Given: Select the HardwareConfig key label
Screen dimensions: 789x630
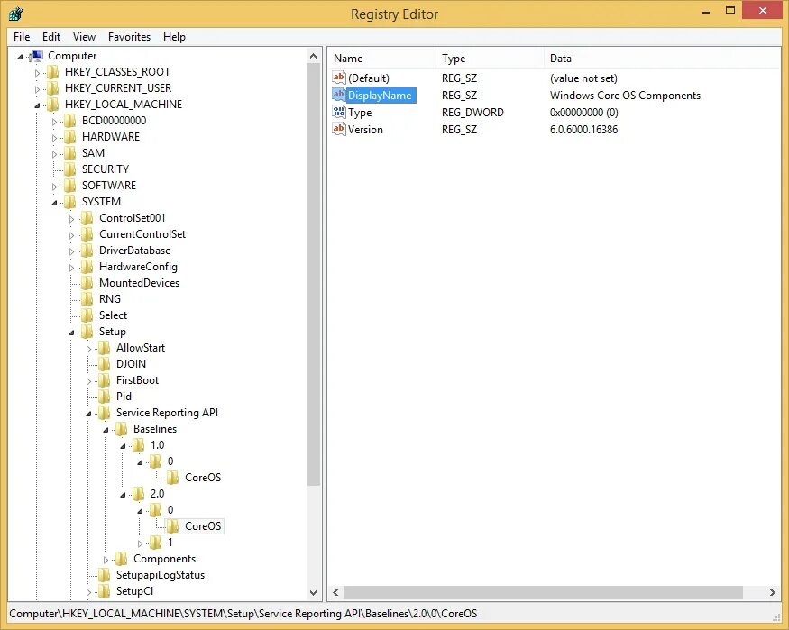Looking at the screenshot, I should pos(138,267).
